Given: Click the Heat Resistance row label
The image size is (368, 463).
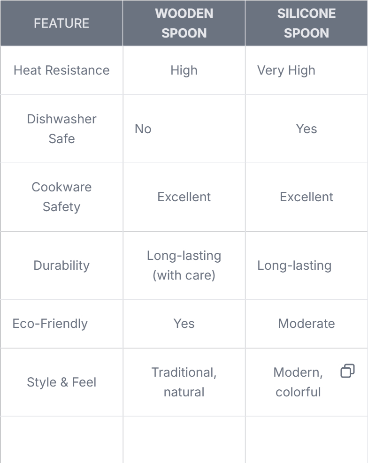Looking at the screenshot, I should [x=61, y=70].
